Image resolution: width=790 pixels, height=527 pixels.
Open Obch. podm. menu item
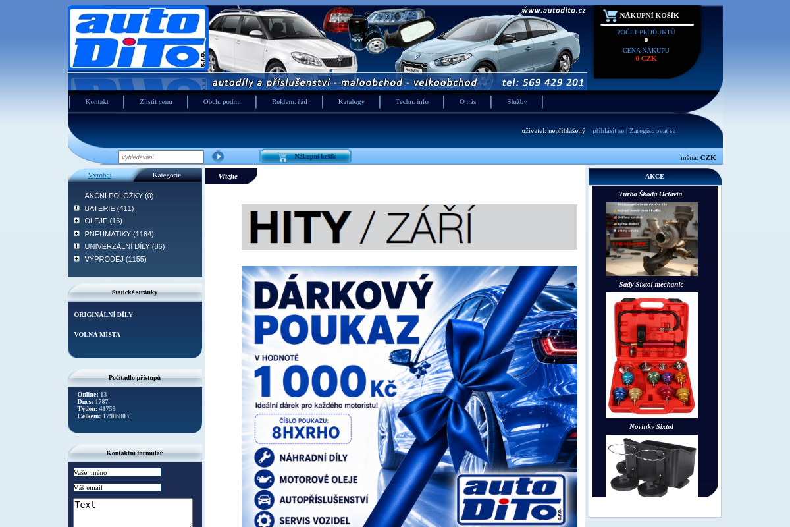point(222,101)
